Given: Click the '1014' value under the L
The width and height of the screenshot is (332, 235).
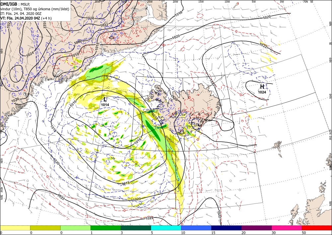Looking at the screenshot, I should (x=105, y=105).
